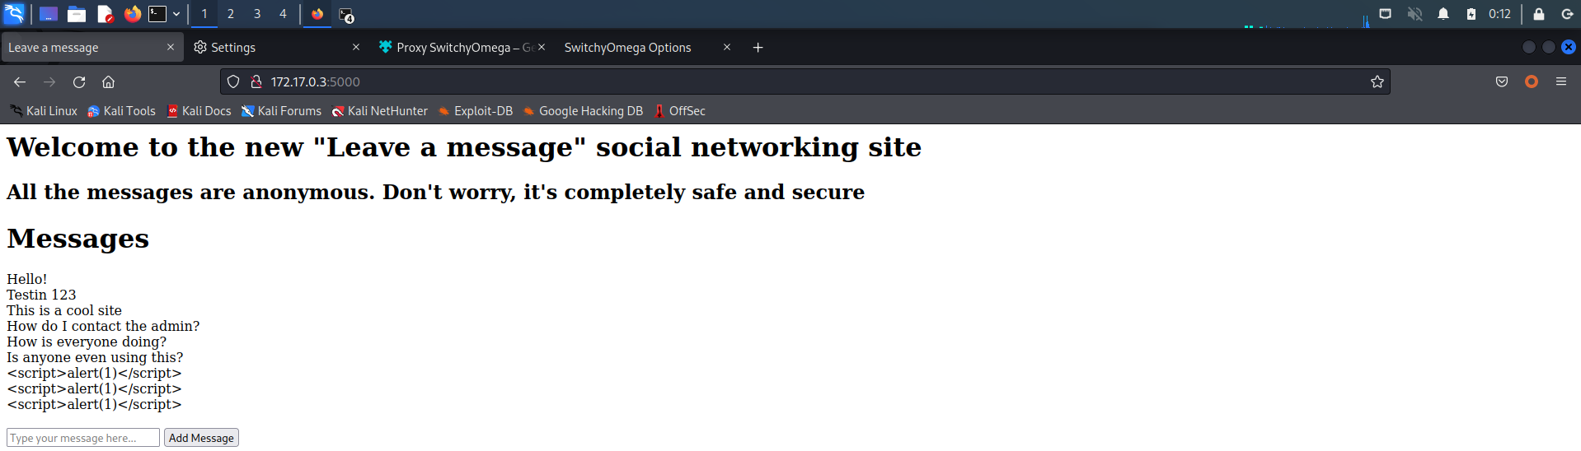Open the Exploit-DB bookmark
Viewport: 1581px width, 451px height.
(476, 111)
